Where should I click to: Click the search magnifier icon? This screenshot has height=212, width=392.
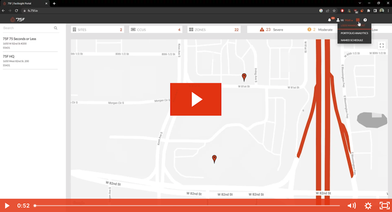pyautogui.click(x=55, y=28)
